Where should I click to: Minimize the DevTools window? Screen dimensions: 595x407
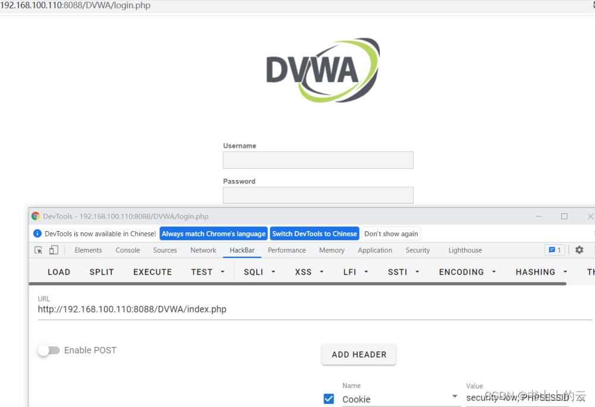[539, 216]
